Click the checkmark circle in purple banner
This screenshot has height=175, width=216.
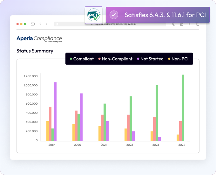click(114, 15)
